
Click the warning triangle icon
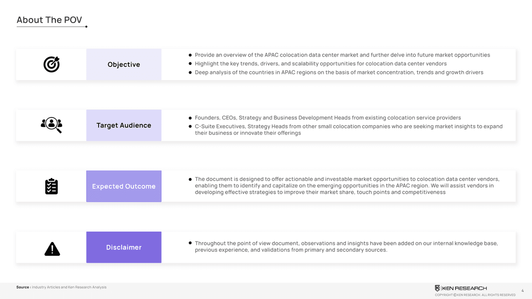pyautogui.click(x=52, y=249)
